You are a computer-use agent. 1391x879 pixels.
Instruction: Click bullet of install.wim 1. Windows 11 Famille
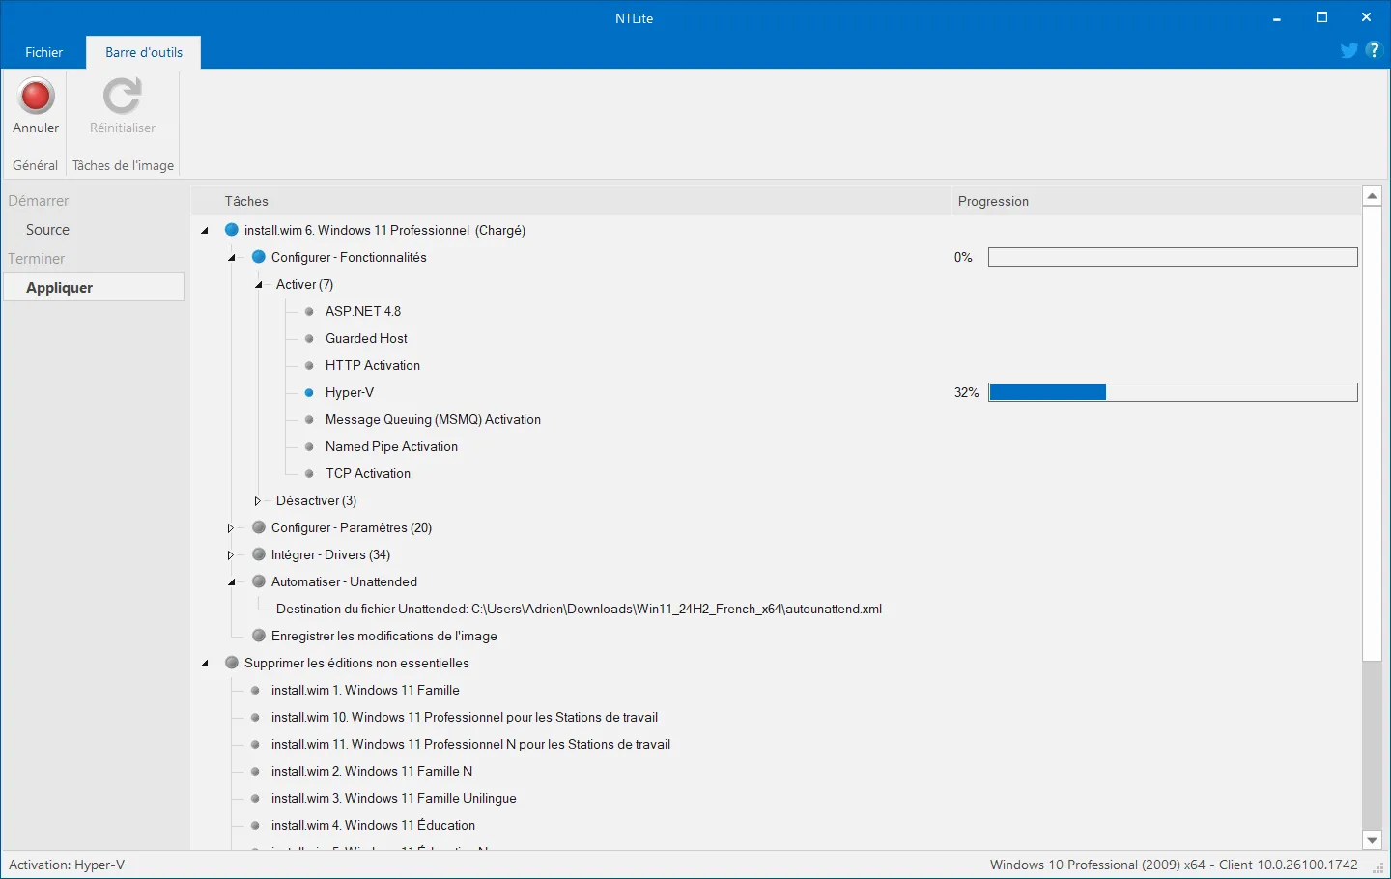click(x=255, y=690)
